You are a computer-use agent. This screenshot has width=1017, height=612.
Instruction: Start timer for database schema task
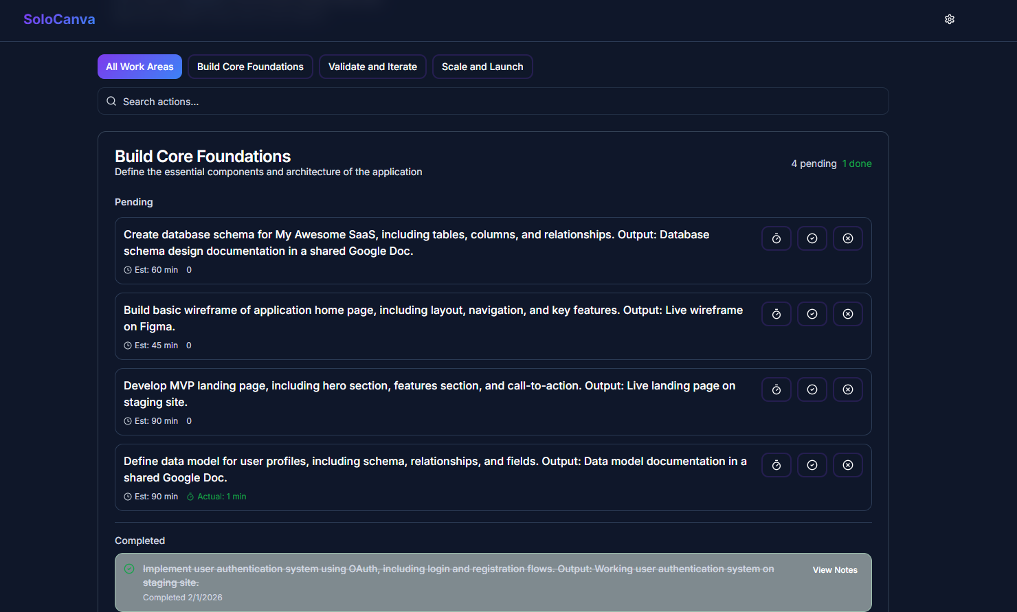coord(776,238)
